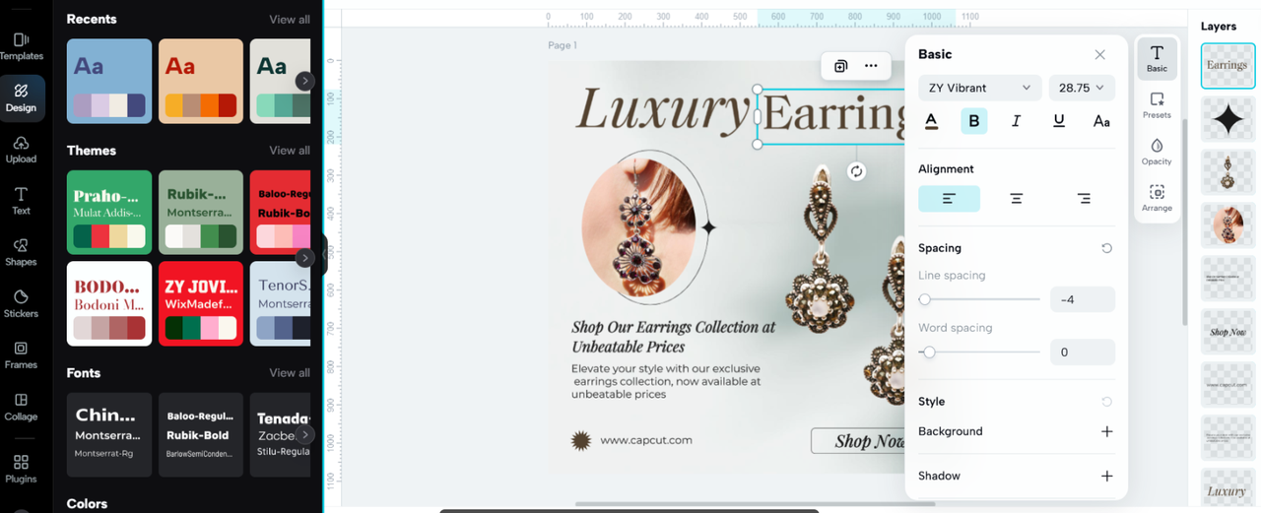Select the Shapes sidebar icon

pyautogui.click(x=21, y=251)
